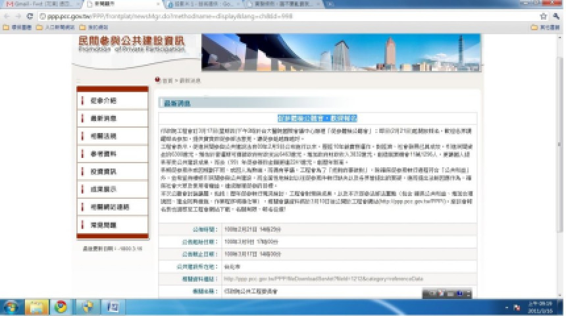The width and height of the screenshot is (566, 316).
Task: Reload the current page
Action: coord(30,16)
